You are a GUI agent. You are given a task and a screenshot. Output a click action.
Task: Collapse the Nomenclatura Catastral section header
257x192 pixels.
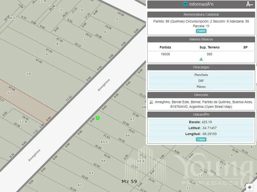[201, 14]
